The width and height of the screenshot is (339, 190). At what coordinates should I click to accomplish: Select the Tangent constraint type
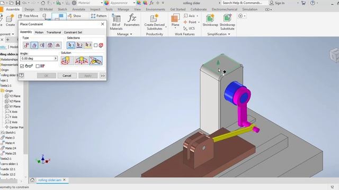coord(42,45)
